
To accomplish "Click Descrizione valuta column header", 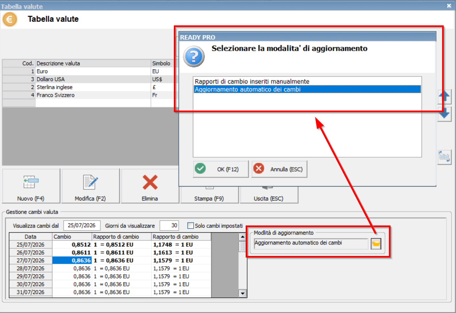I will (93, 63).
